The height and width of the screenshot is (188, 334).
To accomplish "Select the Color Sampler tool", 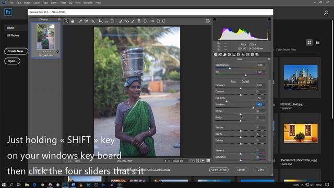I will click(86, 21).
